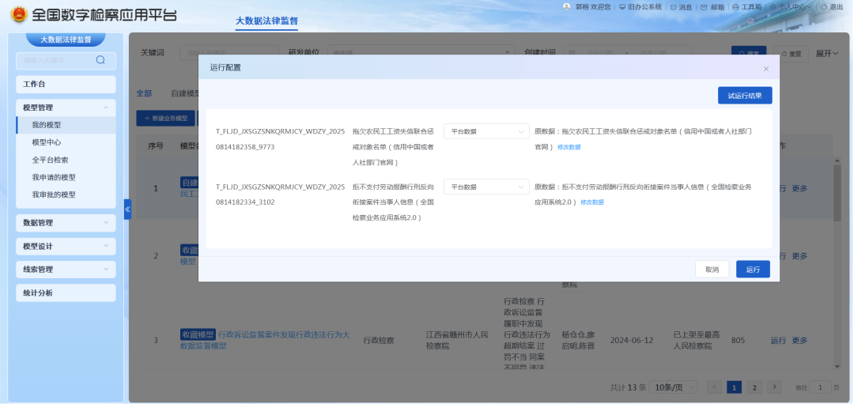Click the sidebar search magnifier icon
This screenshot has height=404, width=854.
[x=100, y=60]
